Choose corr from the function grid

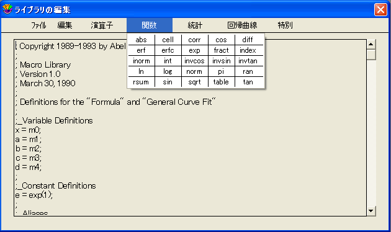pos(194,40)
